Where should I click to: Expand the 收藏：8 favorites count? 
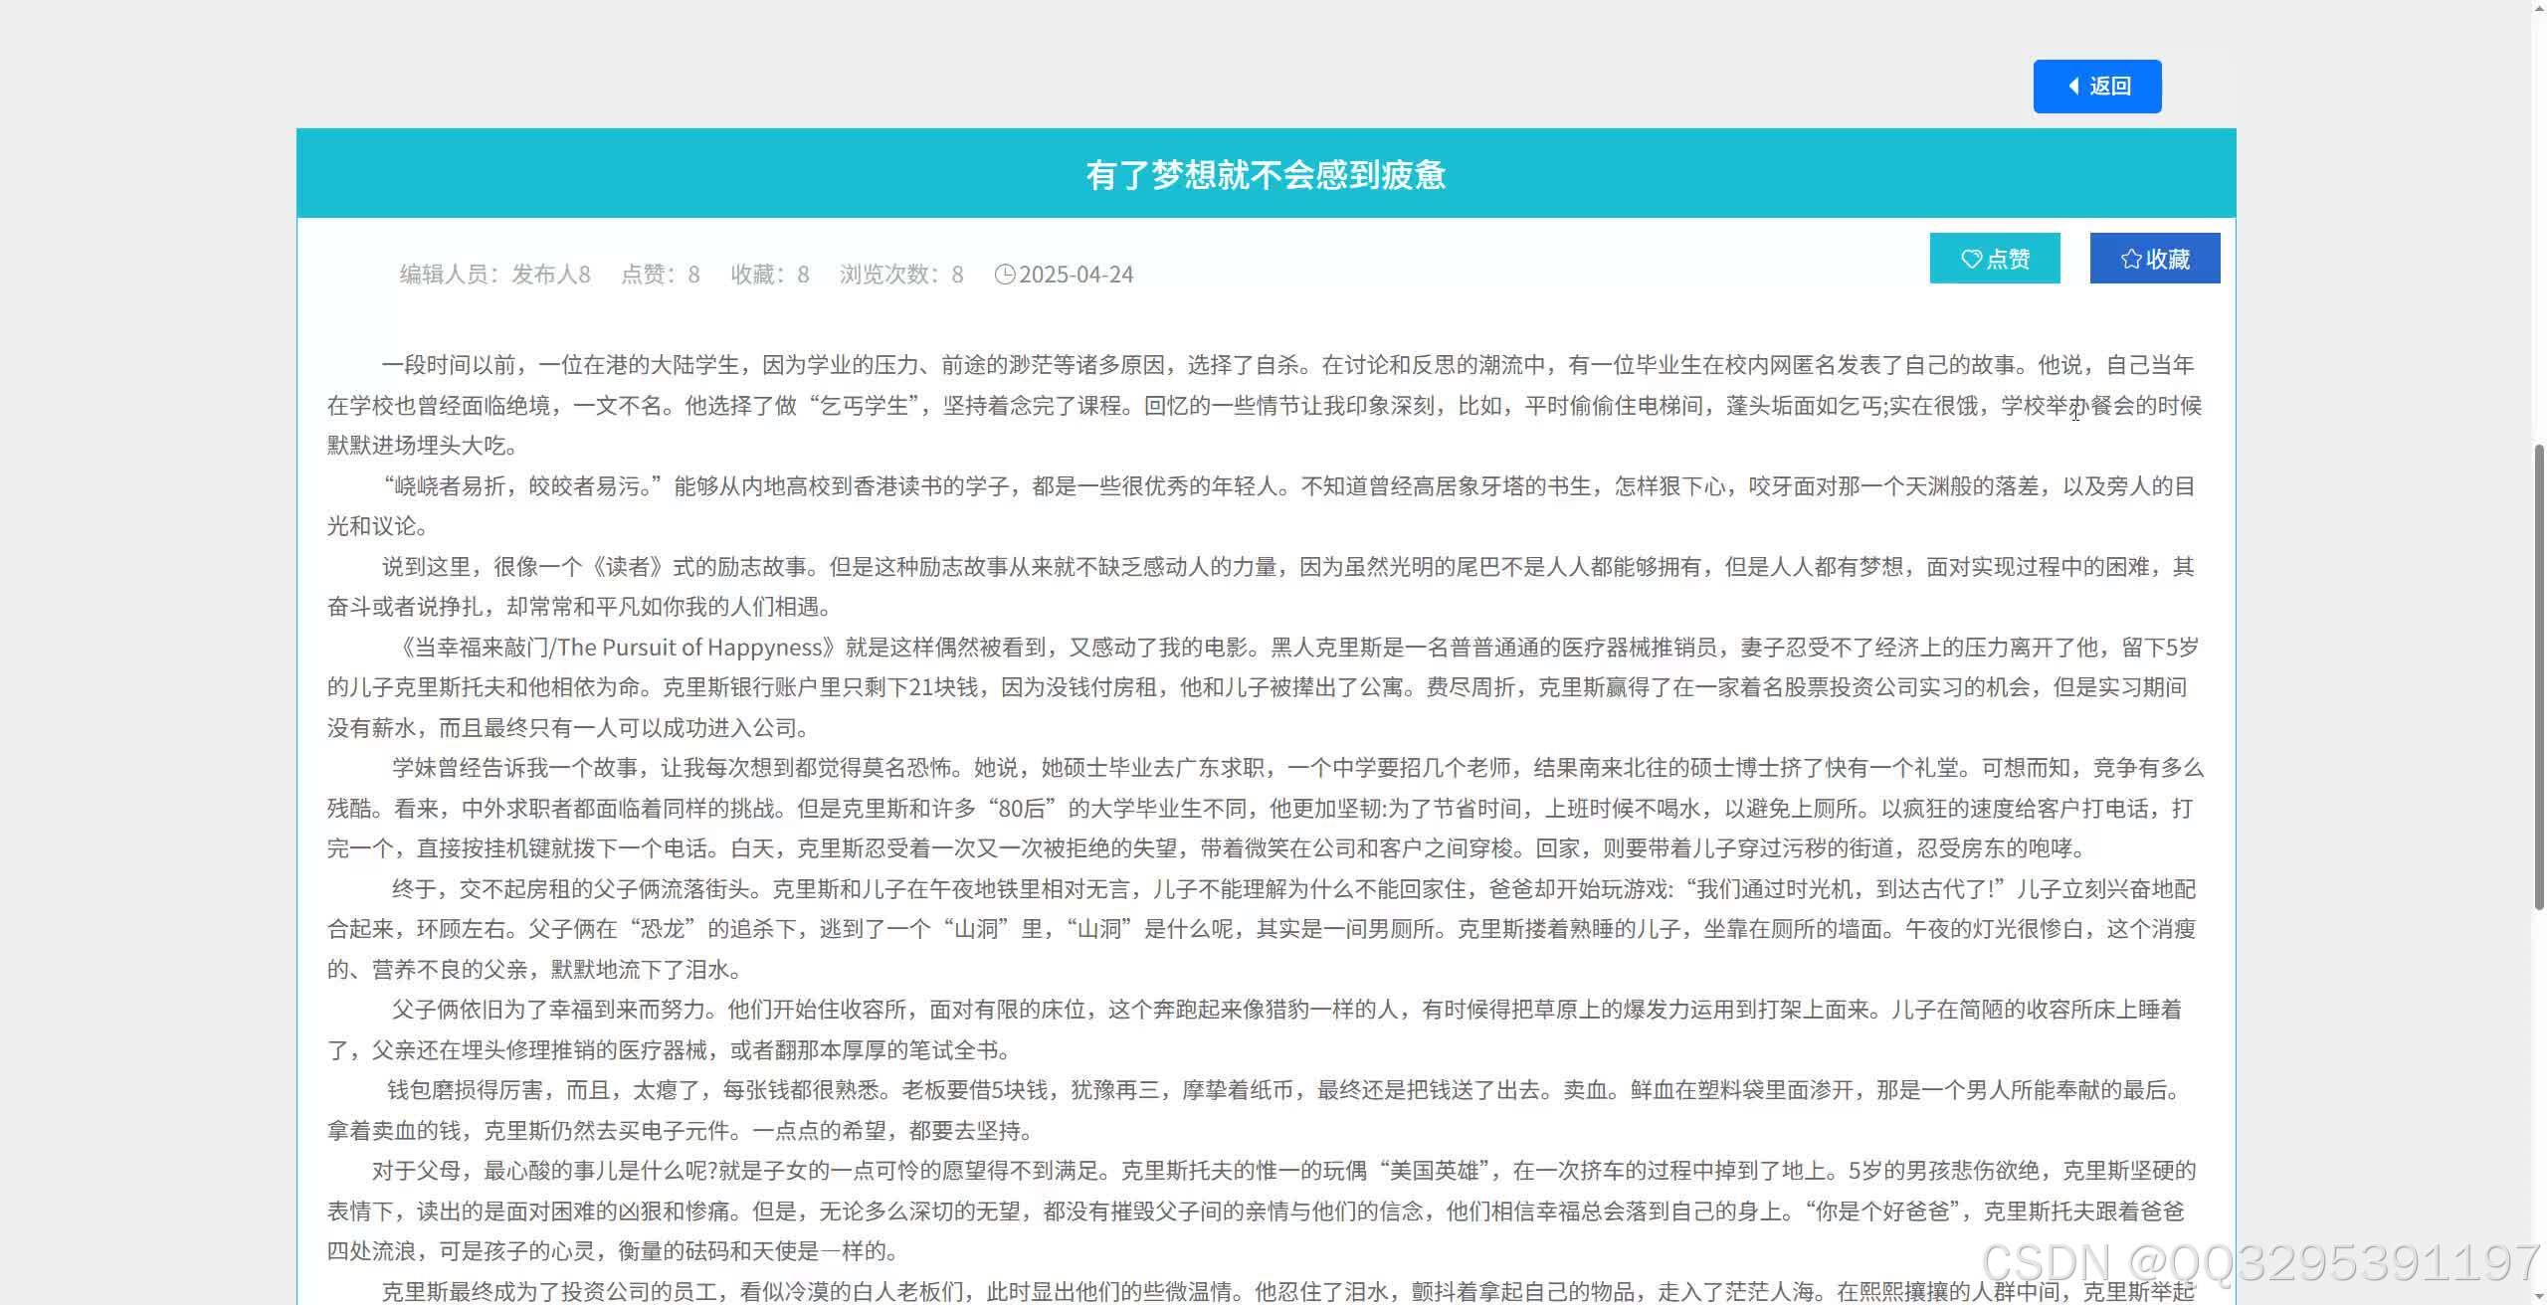772,275
